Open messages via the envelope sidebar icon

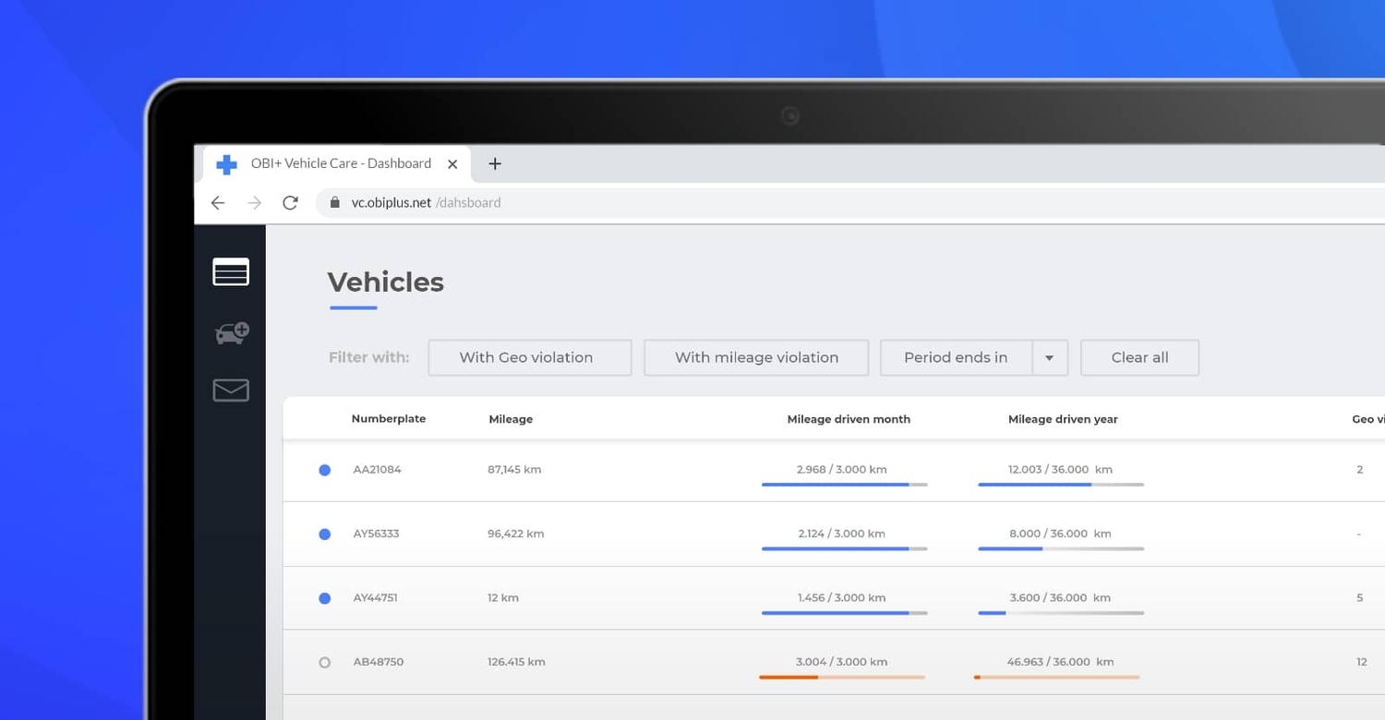coord(230,390)
